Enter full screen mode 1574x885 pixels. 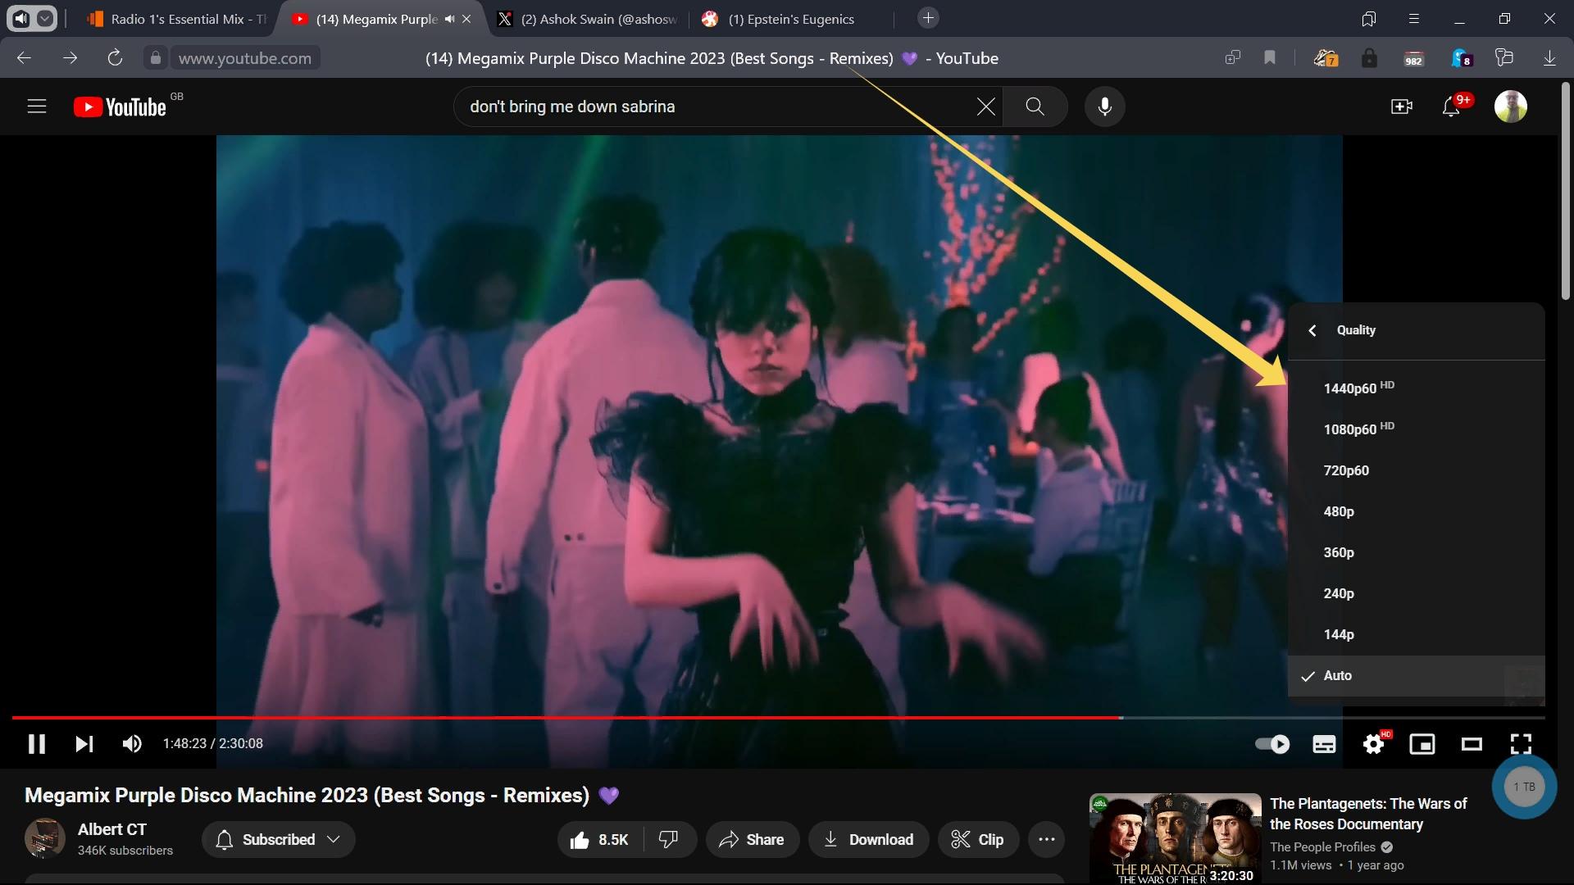click(x=1521, y=743)
